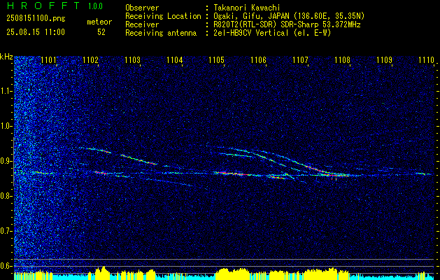Click the 1110 time marker

click(x=426, y=59)
